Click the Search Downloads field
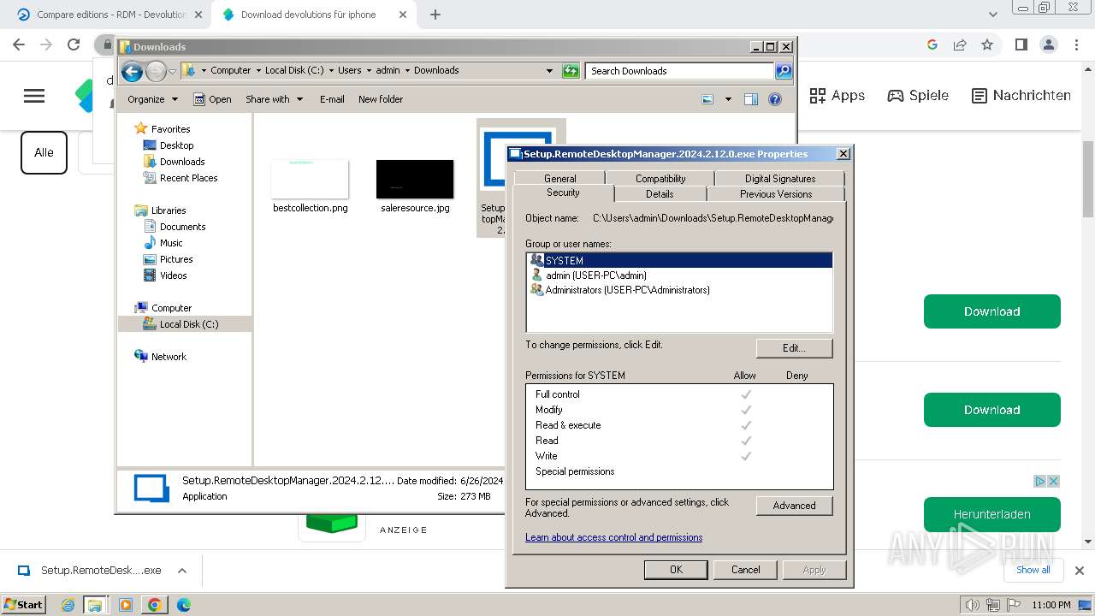Screen dimensions: 1095x616 tap(680, 71)
